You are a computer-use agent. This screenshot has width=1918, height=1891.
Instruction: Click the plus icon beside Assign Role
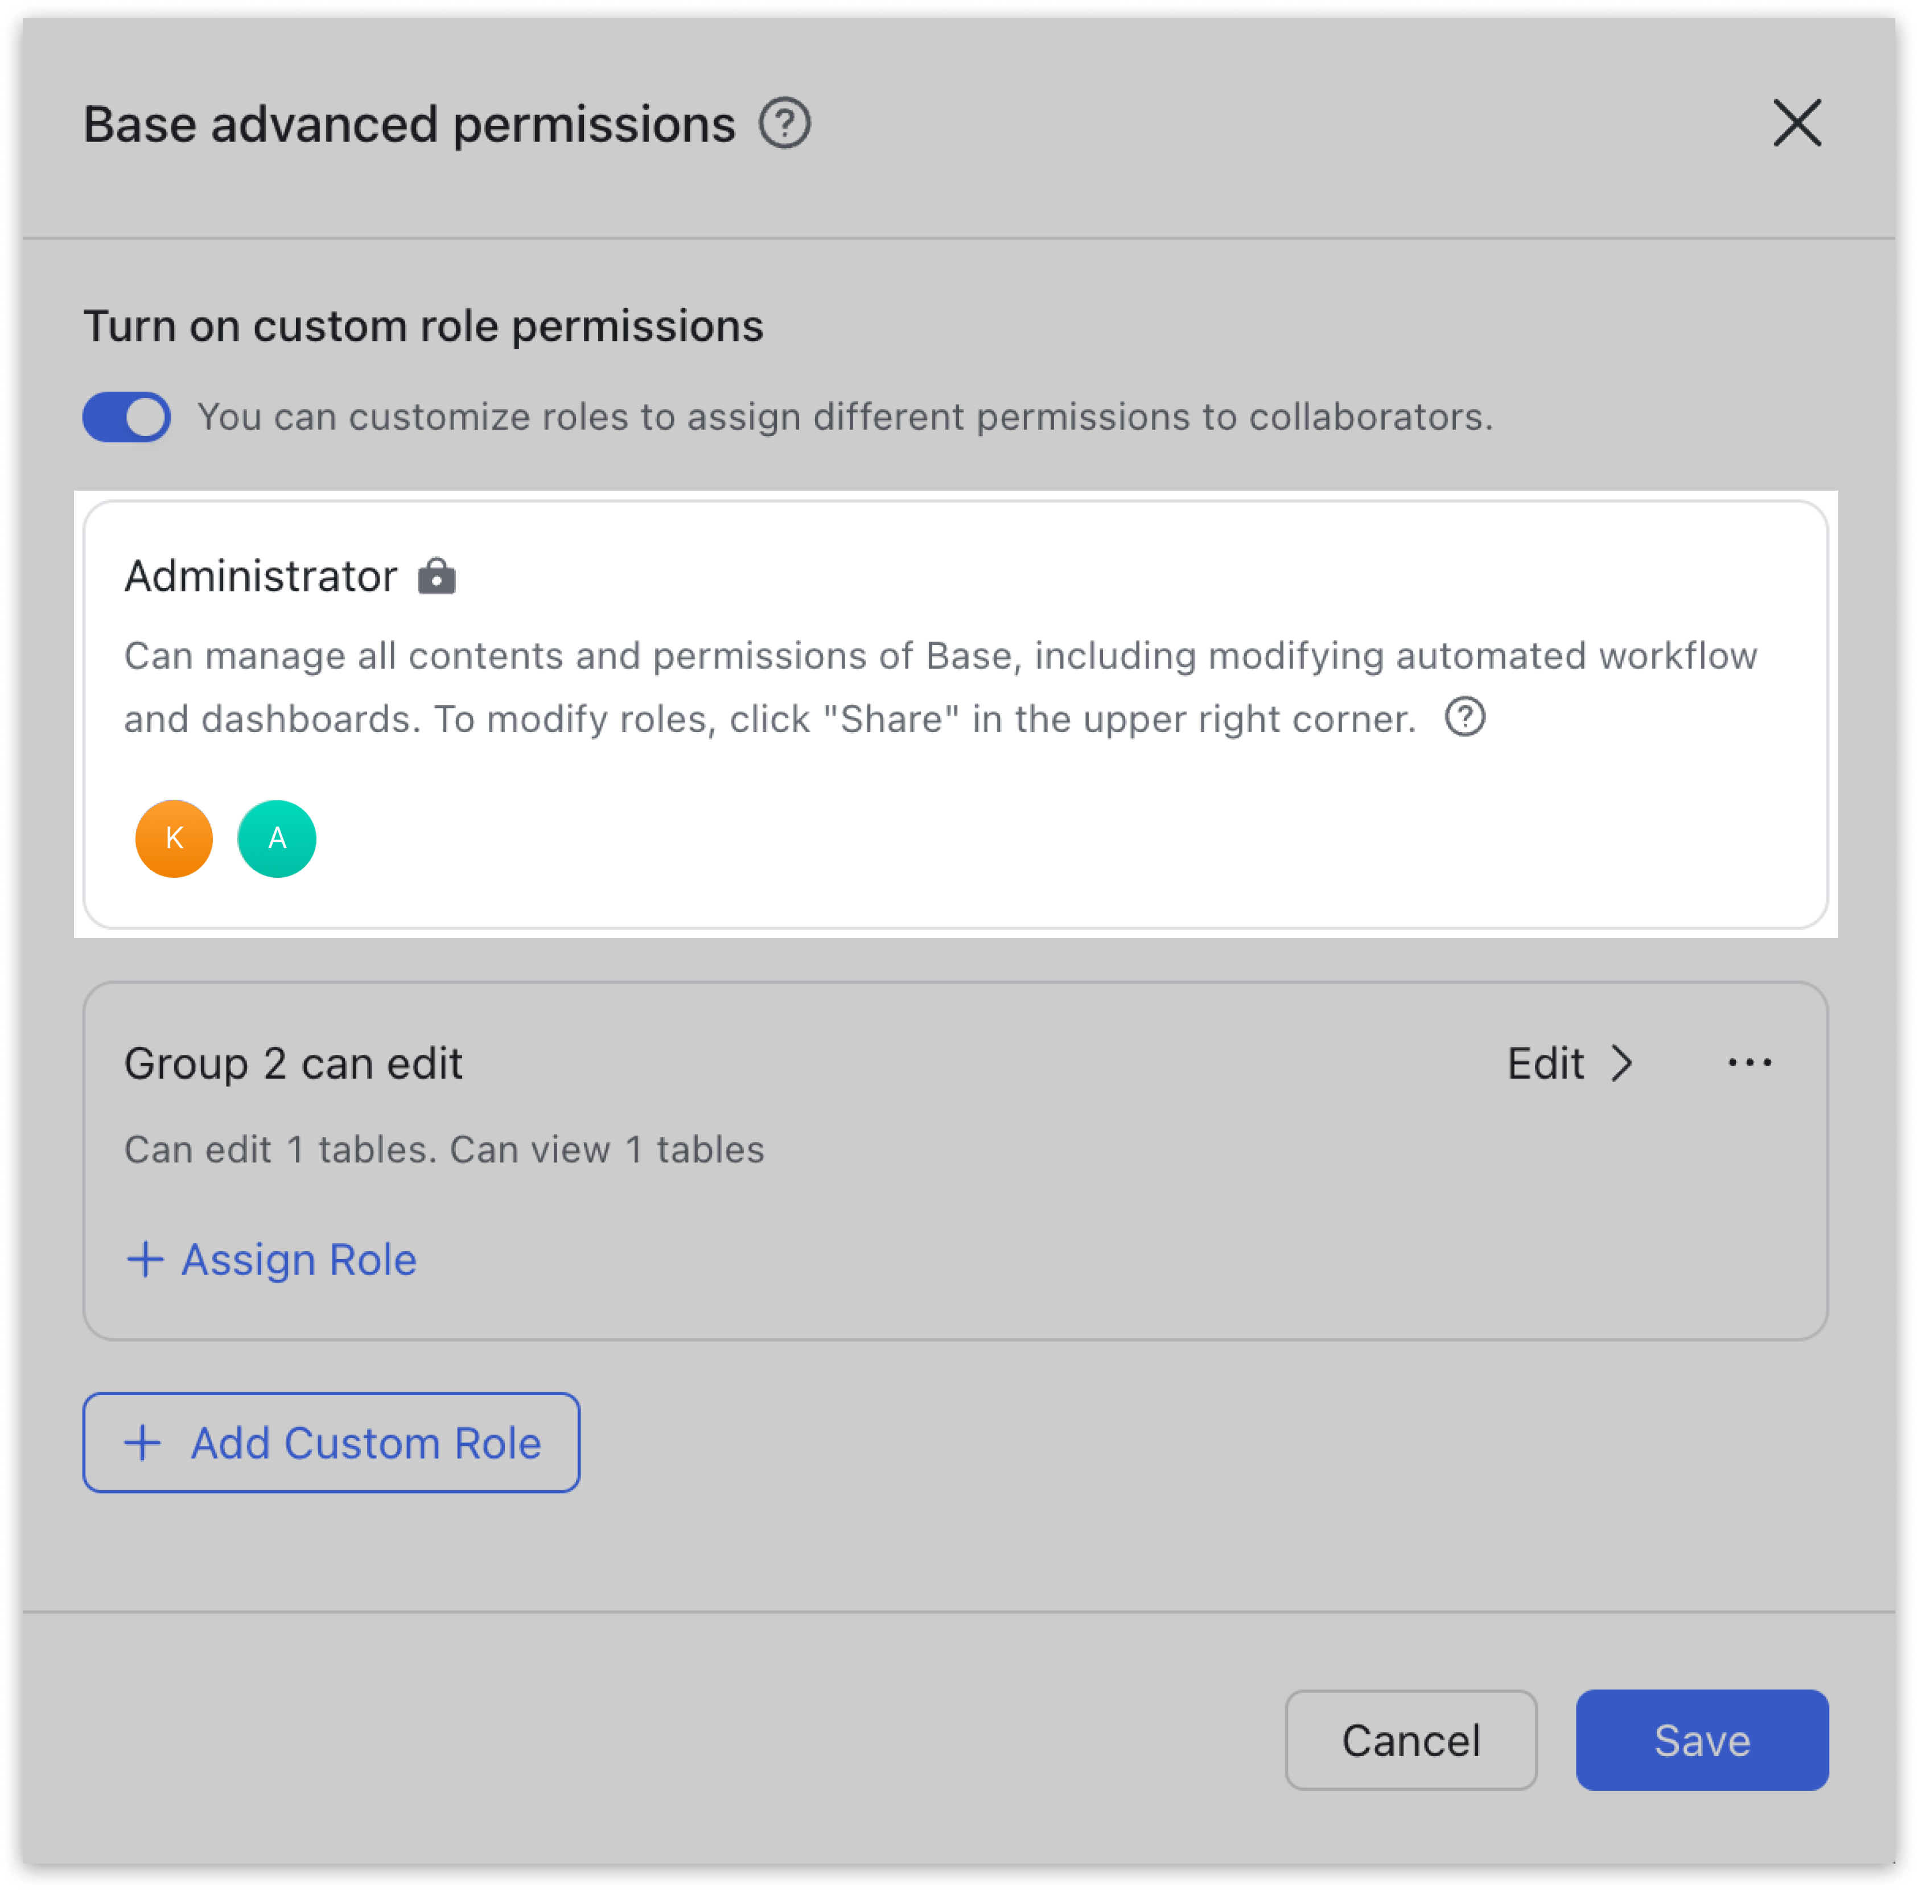tap(144, 1259)
